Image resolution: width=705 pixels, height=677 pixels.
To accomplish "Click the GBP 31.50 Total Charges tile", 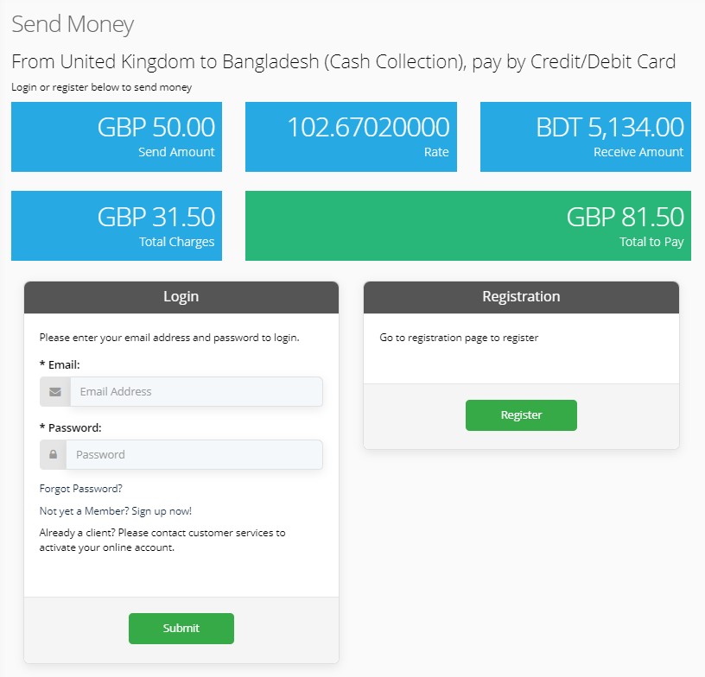I will click(117, 225).
